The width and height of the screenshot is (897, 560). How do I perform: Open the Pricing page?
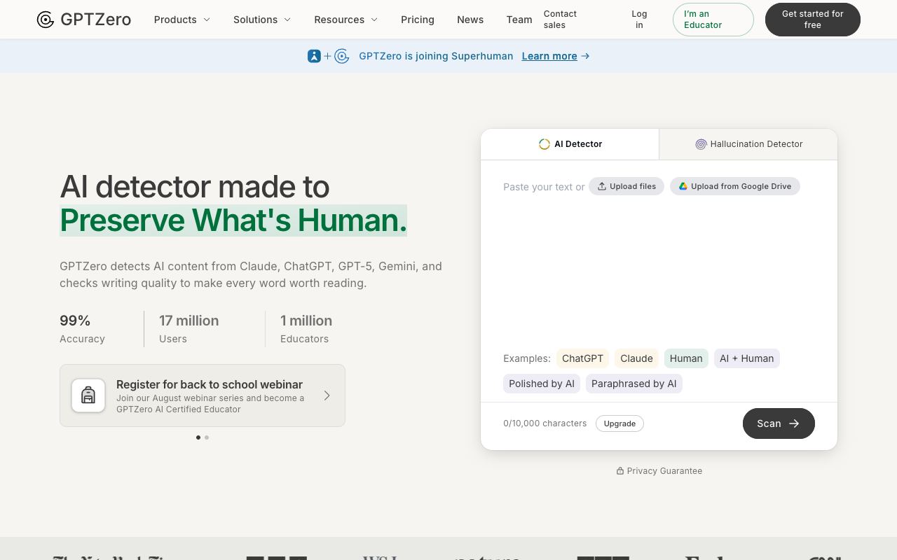[x=418, y=20]
